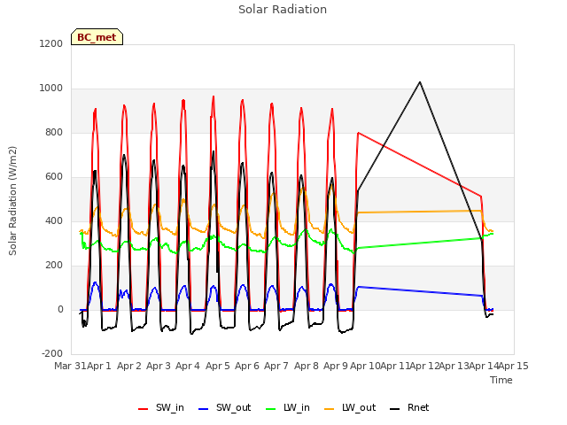The width and height of the screenshot is (567, 425).
Task: Click the Mar 31 x-axis label
Action: pyautogui.click(x=70, y=366)
